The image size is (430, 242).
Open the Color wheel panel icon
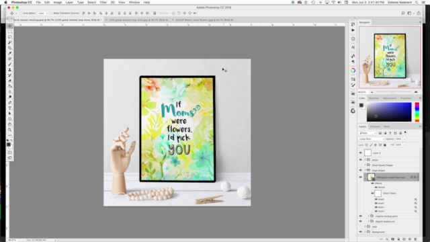(353, 71)
